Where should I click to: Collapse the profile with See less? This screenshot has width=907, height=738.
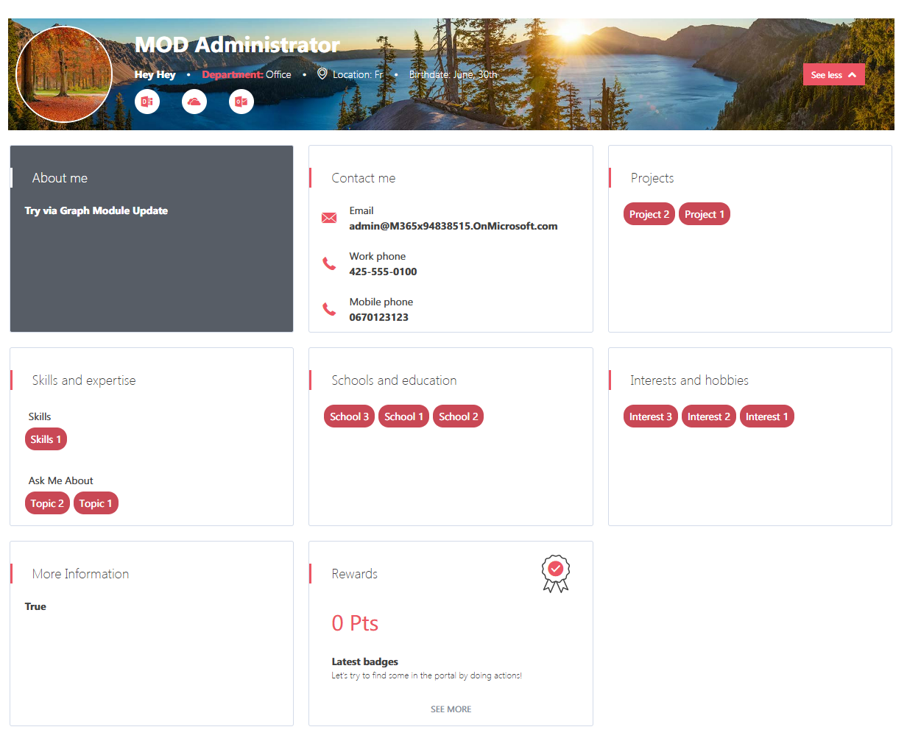click(834, 74)
